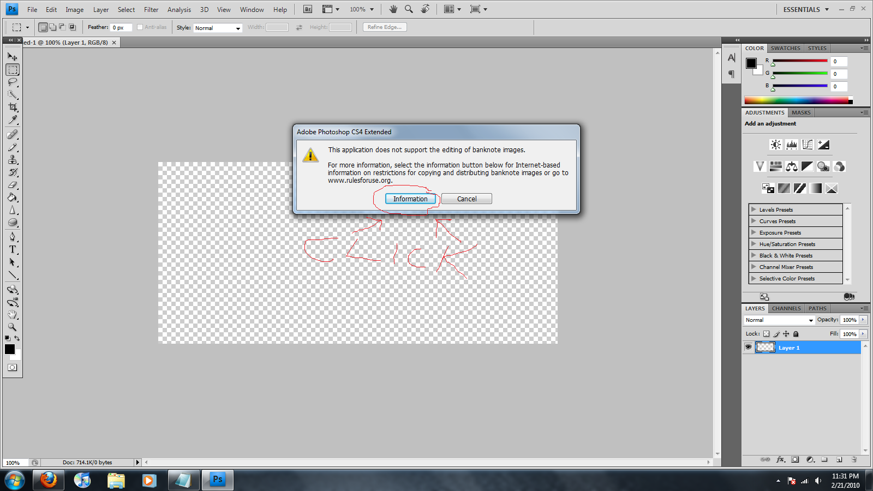
Task: Add a Channel Mixer adjustment
Action: [839, 166]
